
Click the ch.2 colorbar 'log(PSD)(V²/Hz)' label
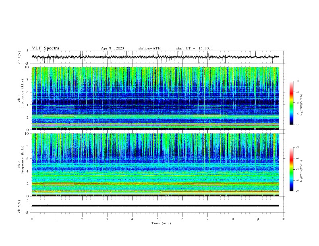(x=302, y=171)
